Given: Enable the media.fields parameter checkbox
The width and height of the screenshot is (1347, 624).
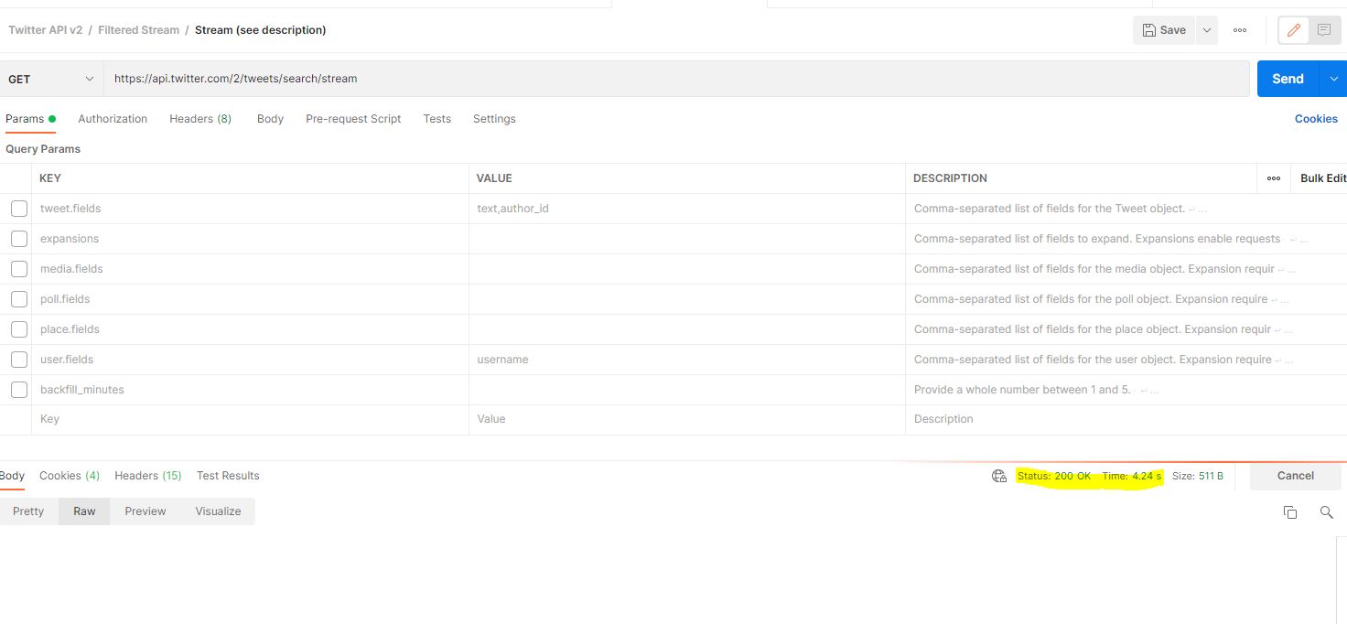Looking at the screenshot, I should tap(19, 269).
